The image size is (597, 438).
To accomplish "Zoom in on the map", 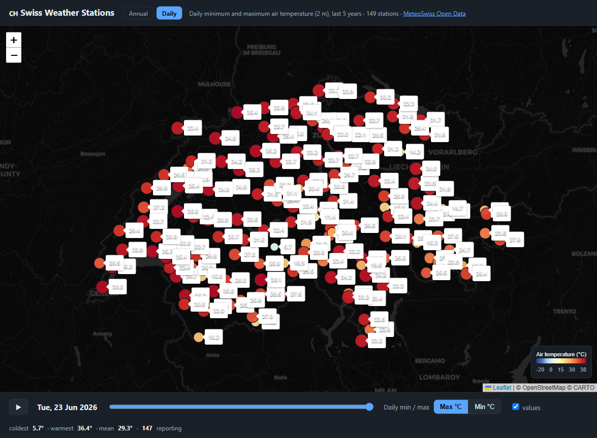I will point(14,40).
